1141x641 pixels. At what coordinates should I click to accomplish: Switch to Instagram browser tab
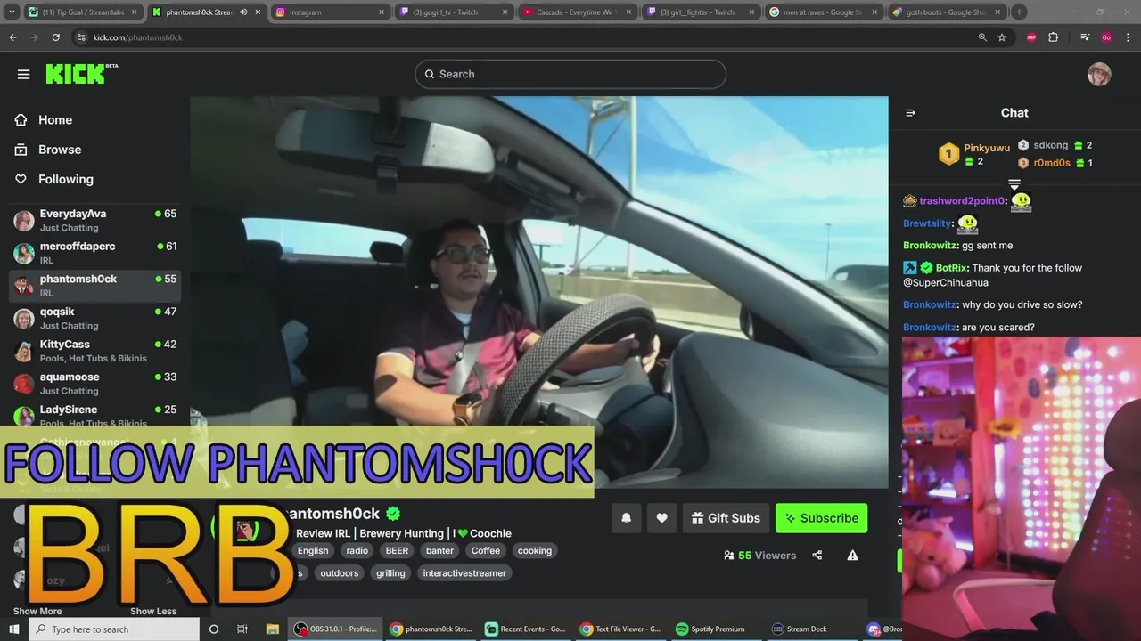tap(330, 12)
